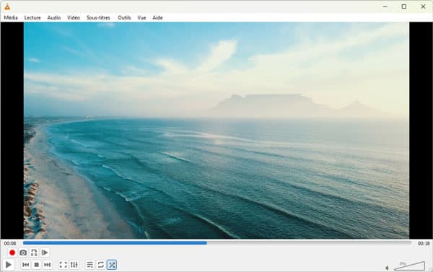Image resolution: width=433 pixels, height=272 pixels.
Task: Expand the Sous-titres menu
Action: click(98, 17)
